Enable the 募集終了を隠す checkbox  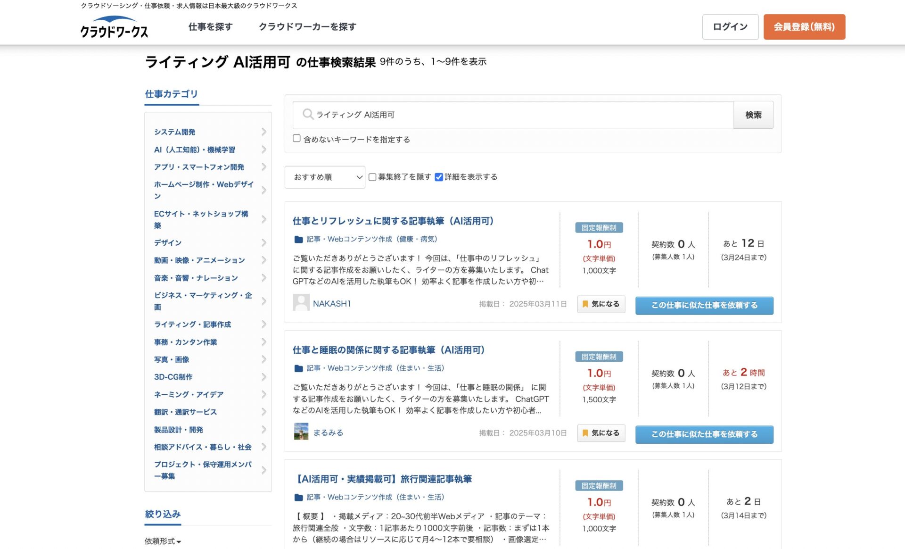[x=372, y=177]
